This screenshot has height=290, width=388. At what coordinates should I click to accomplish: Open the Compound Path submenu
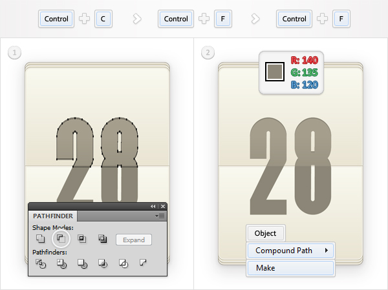291,251
